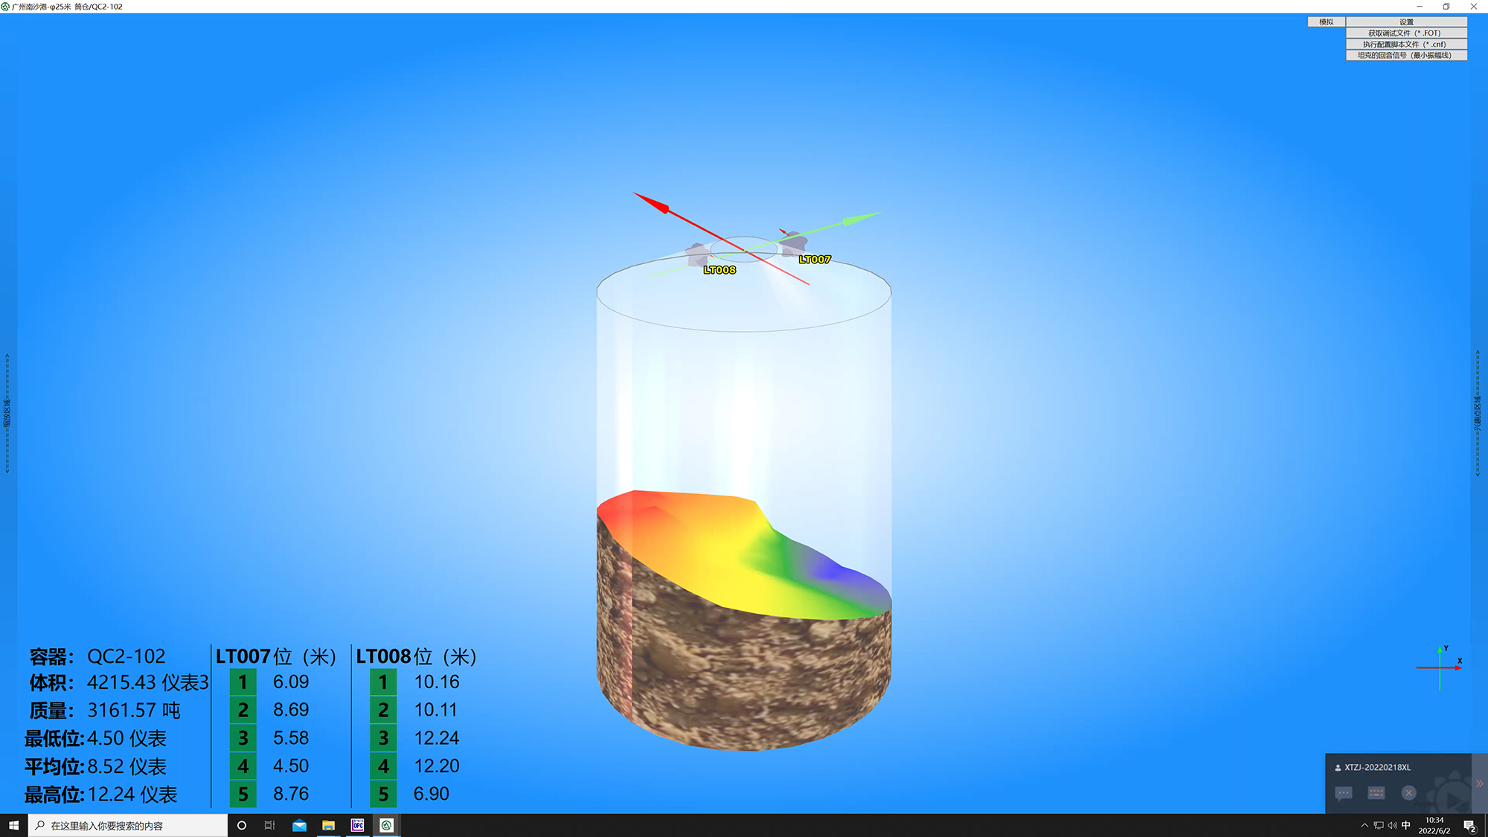Click the XY axis orientation gizmo
The height and width of the screenshot is (837, 1488).
tap(1440, 667)
